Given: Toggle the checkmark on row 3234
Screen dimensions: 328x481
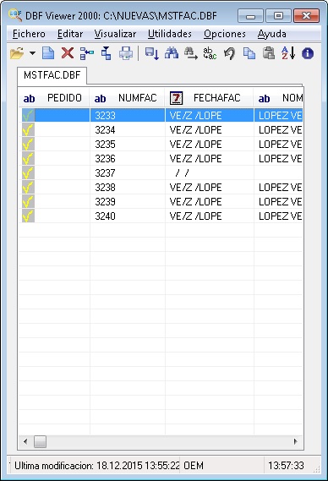Looking at the screenshot, I should pyautogui.click(x=28, y=129).
